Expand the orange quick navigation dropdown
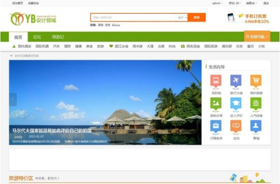 (257, 37)
